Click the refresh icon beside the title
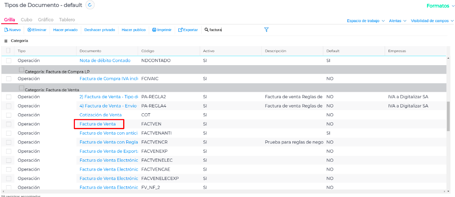The height and width of the screenshot is (197, 455). (x=90, y=5)
